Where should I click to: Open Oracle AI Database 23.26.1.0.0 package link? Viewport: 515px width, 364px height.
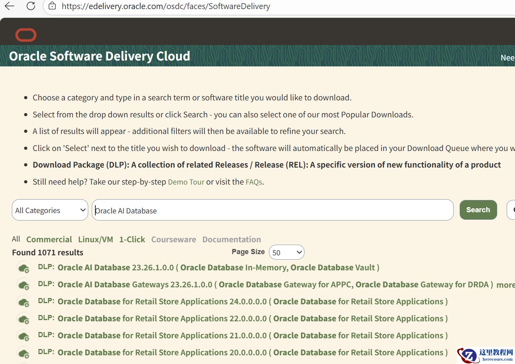(218, 268)
